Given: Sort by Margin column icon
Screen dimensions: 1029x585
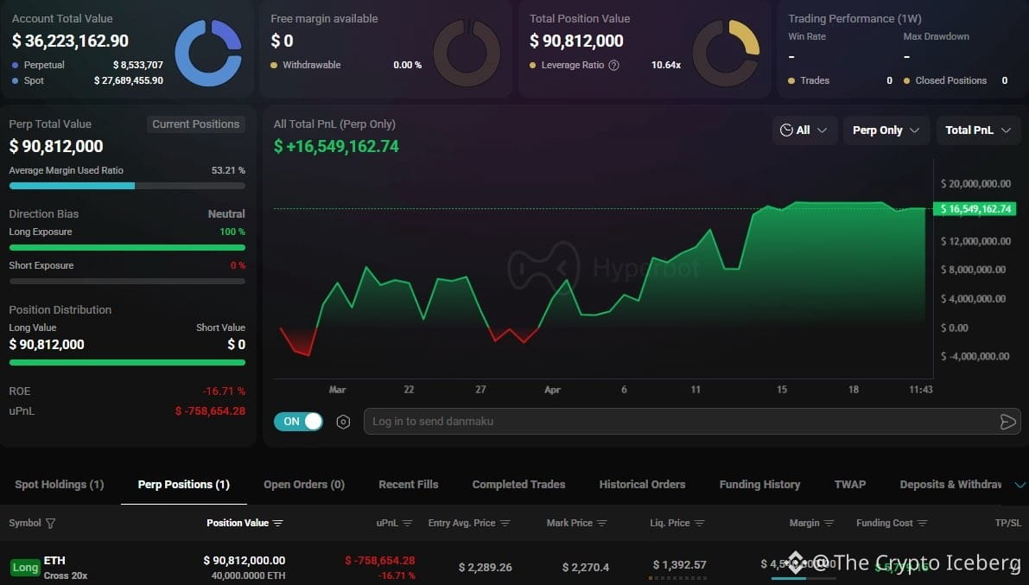Looking at the screenshot, I should point(829,524).
